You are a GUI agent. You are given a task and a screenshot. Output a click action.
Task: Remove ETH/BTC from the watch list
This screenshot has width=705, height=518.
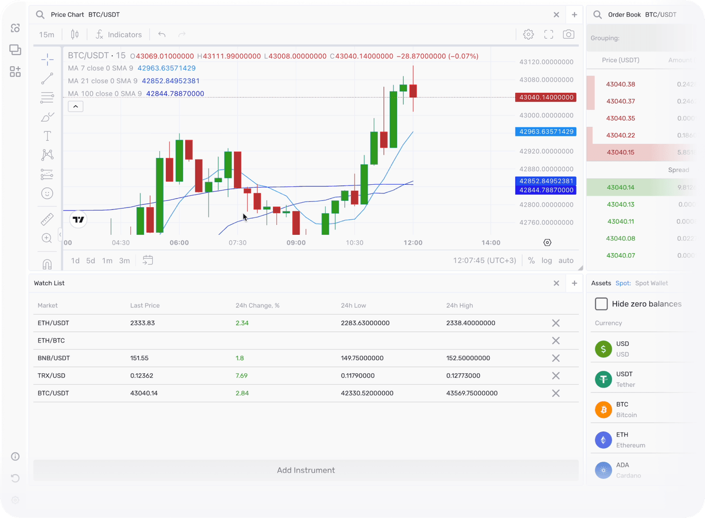[x=556, y=341]
